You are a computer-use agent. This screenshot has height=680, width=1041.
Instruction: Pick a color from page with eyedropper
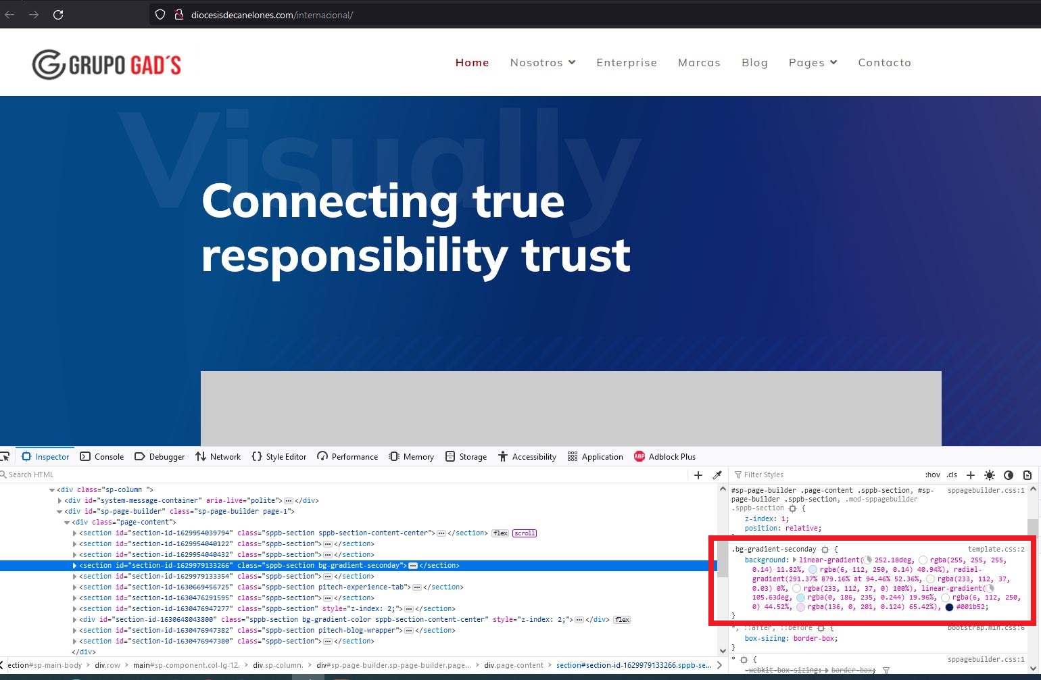[x=717, y=475]
